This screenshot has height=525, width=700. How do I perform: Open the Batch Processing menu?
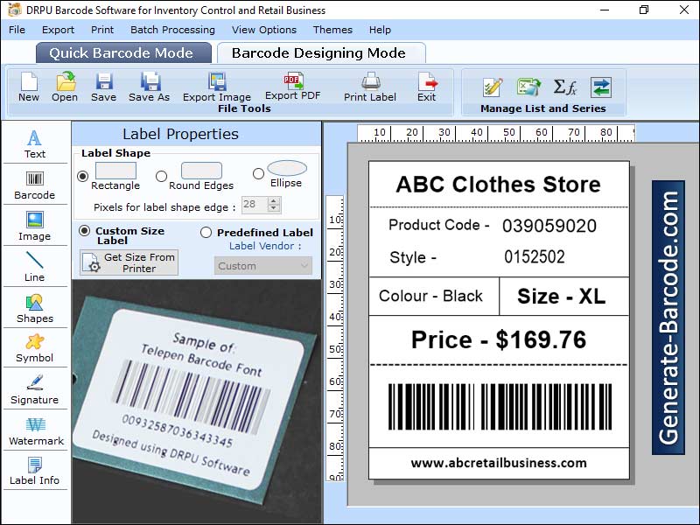(x=172, y=30)
